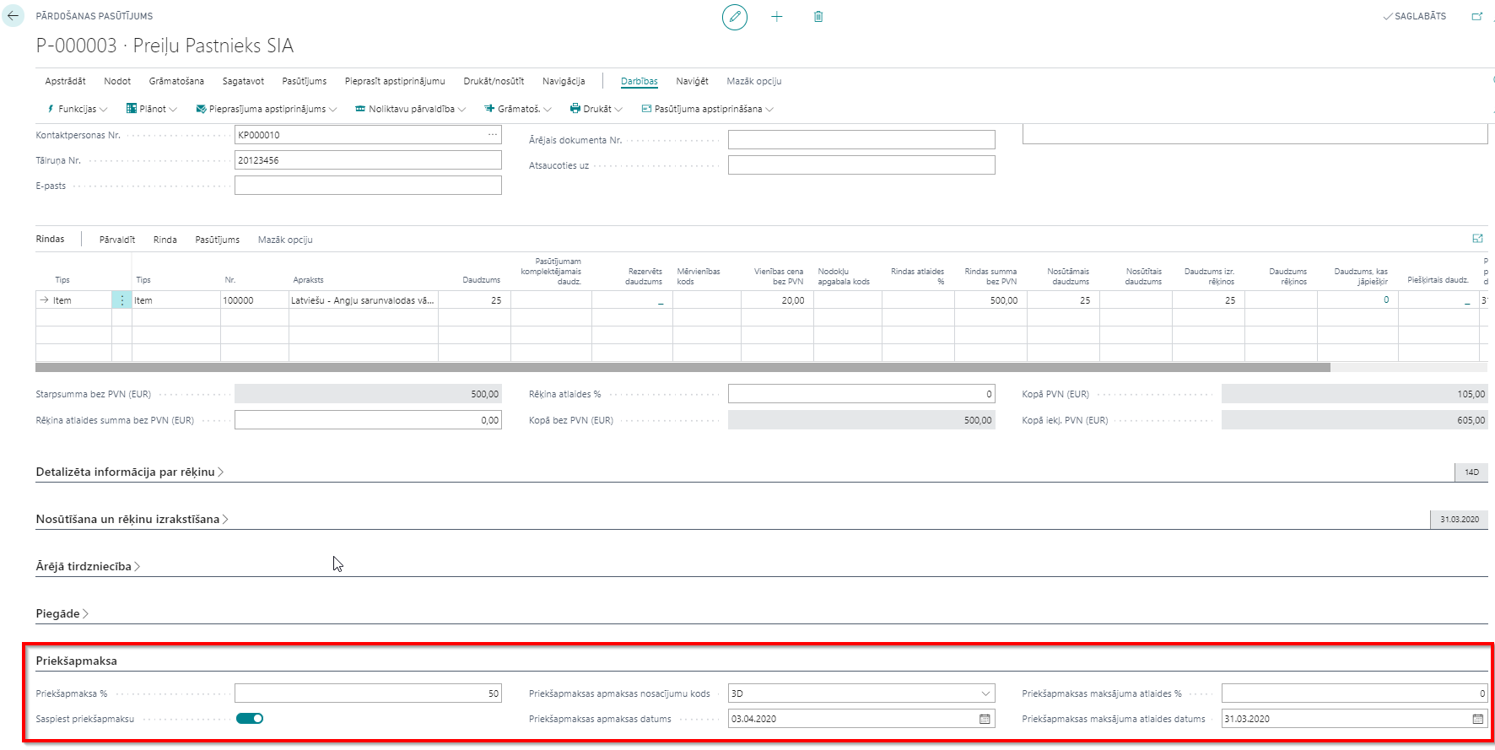Screen dimensions: 1495x750
Task: Open the Apstrādāt menu
Action: (x=65, y=81)
